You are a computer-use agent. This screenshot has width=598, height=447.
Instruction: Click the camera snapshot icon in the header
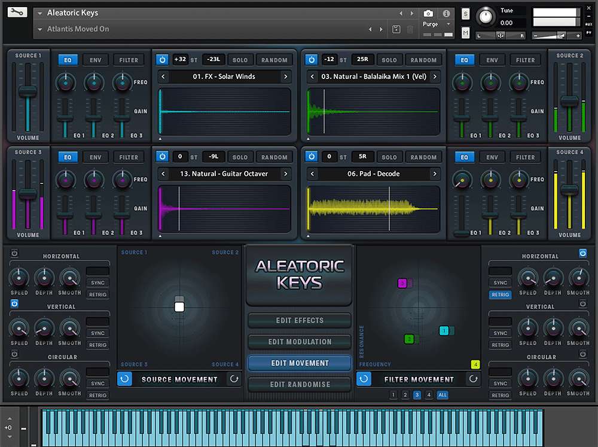(428, 12)
